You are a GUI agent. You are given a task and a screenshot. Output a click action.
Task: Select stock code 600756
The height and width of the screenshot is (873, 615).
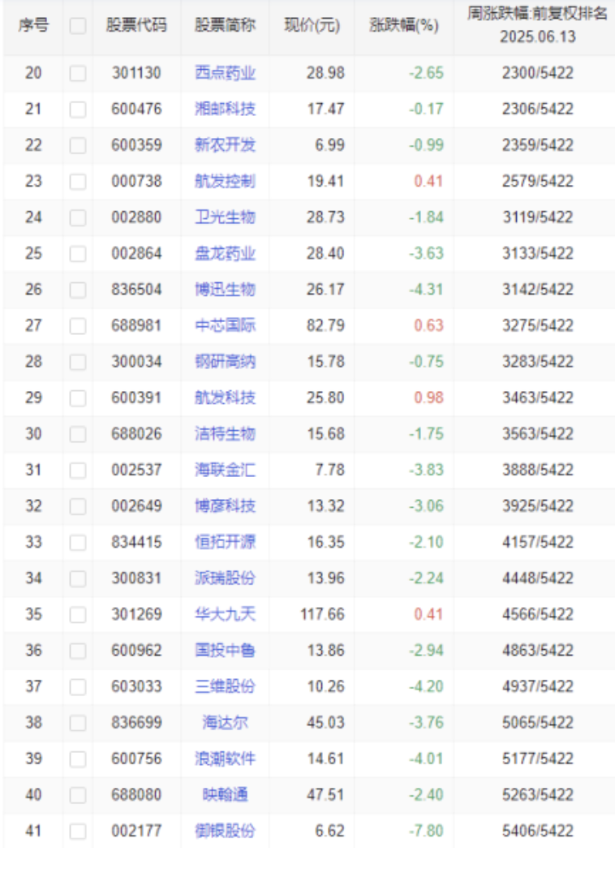click(136, 759)
